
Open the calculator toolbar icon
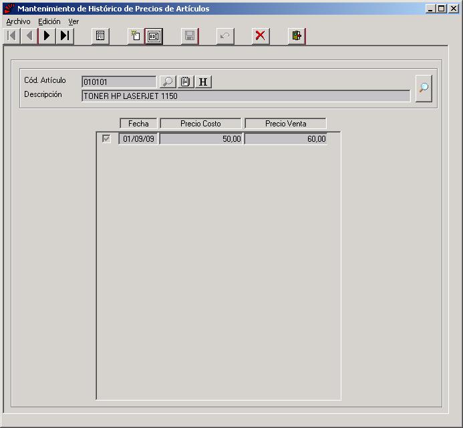(100, 36)
